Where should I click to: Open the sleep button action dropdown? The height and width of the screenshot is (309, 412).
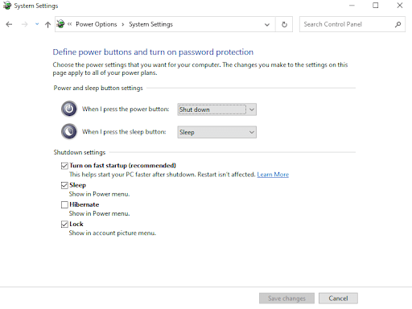(216, 132)
